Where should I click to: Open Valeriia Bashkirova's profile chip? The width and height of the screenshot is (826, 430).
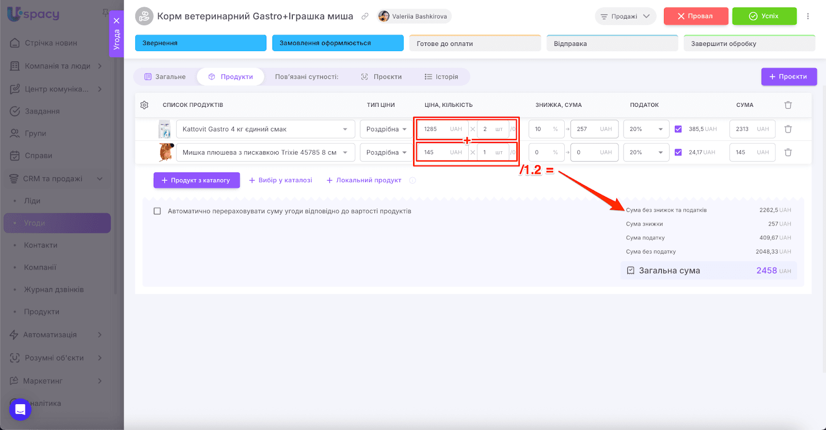[x=414, y=17]
